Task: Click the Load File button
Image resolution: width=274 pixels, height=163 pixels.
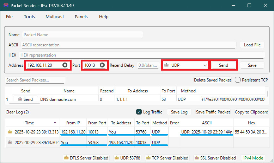Action: (x=252, y=45)
